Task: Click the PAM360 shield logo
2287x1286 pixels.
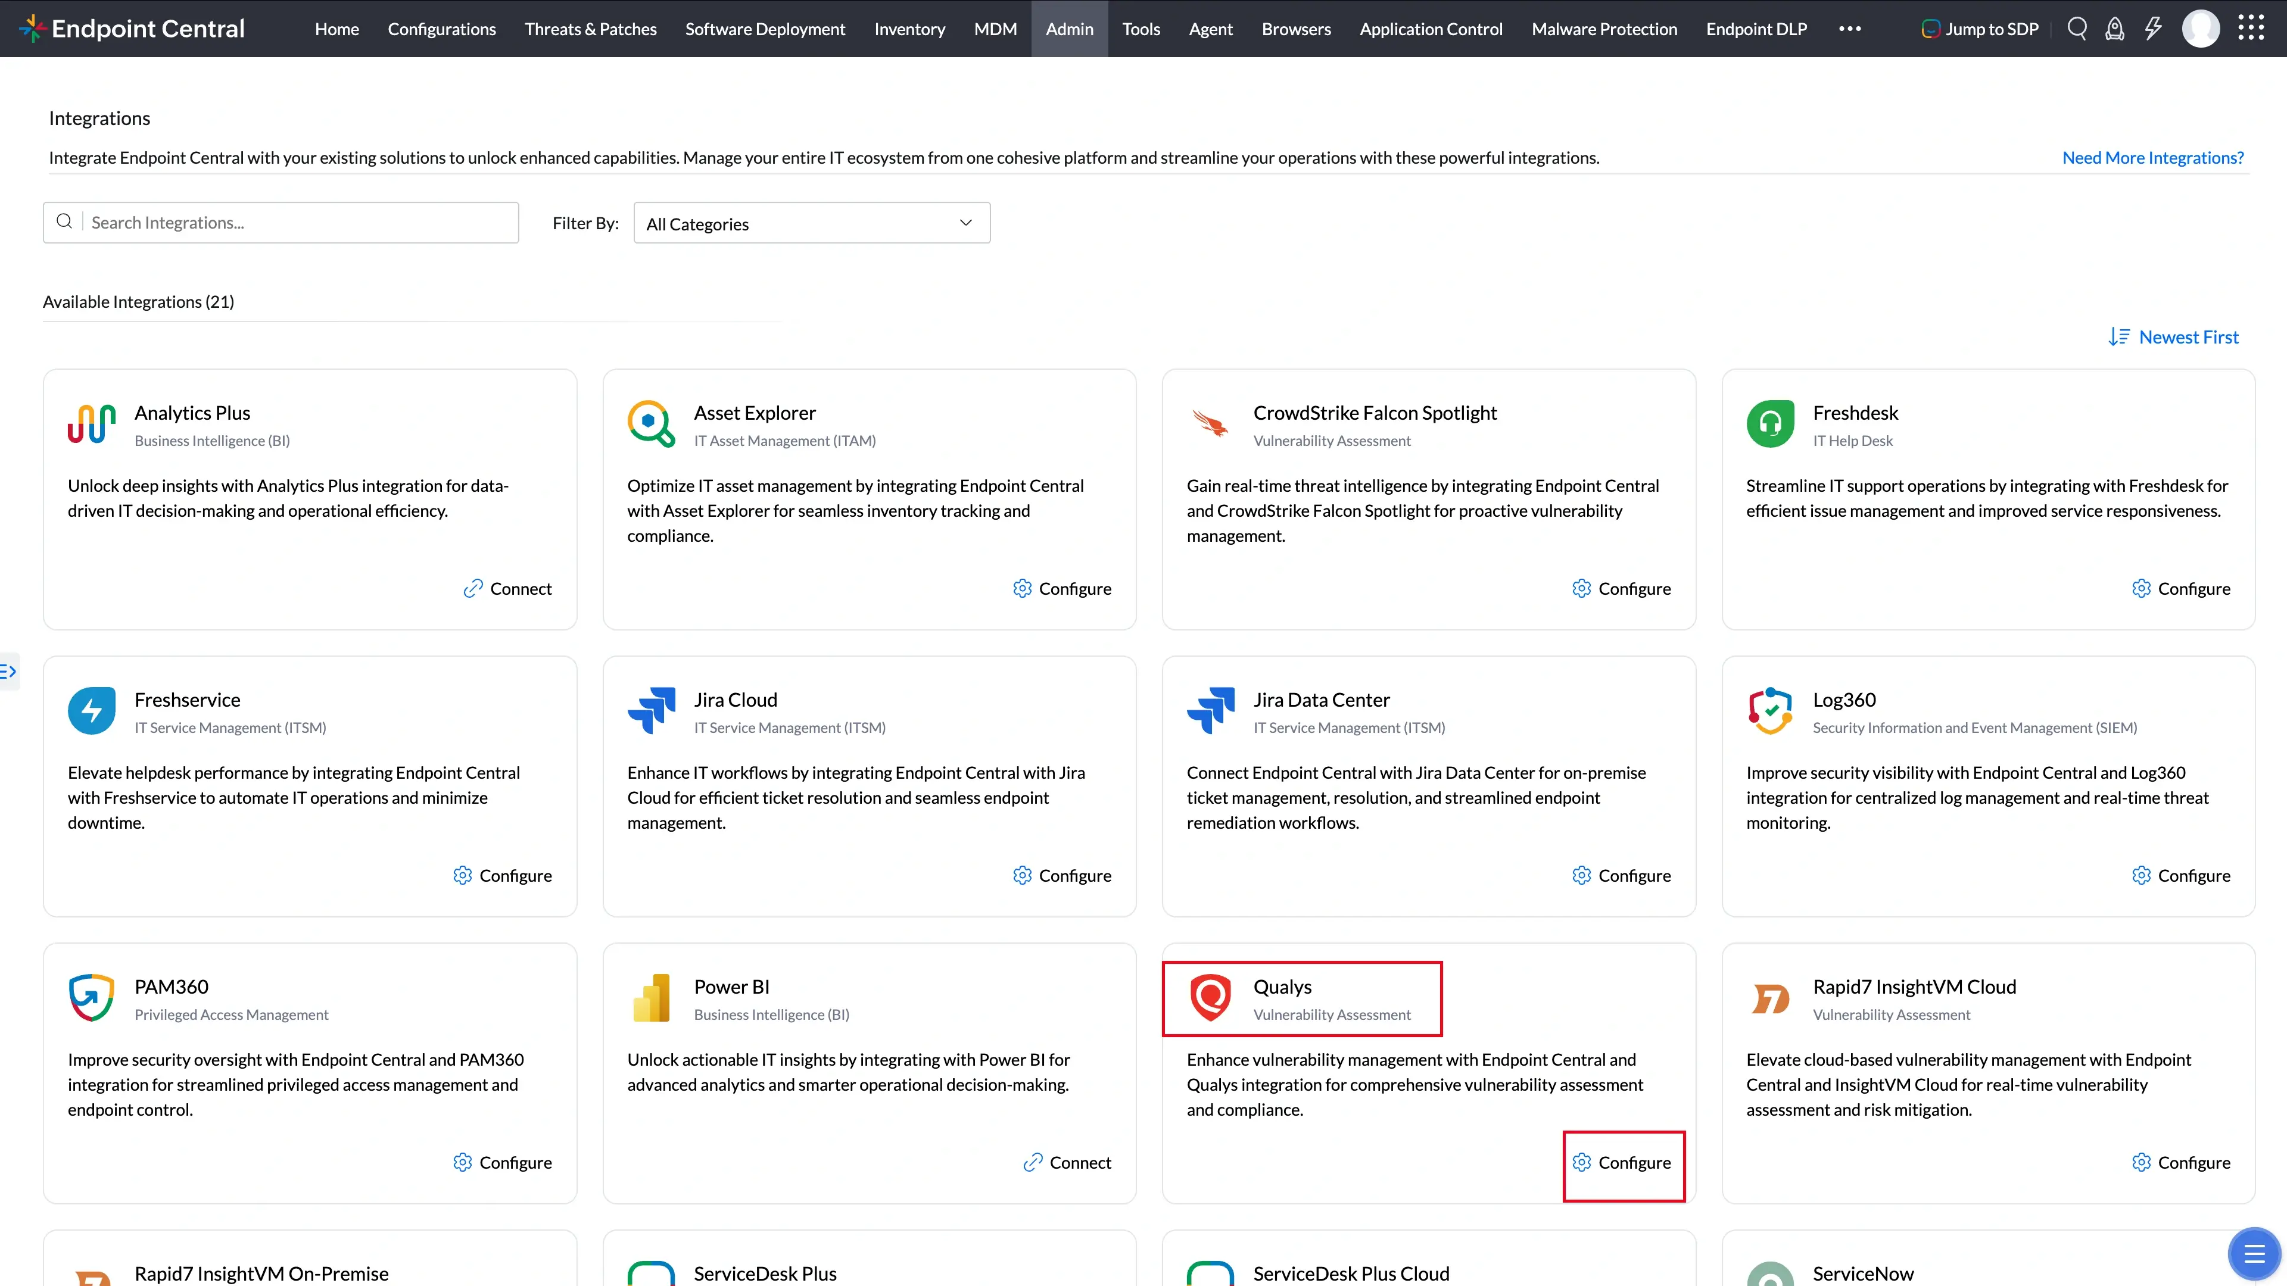Action: pos(92,998)
